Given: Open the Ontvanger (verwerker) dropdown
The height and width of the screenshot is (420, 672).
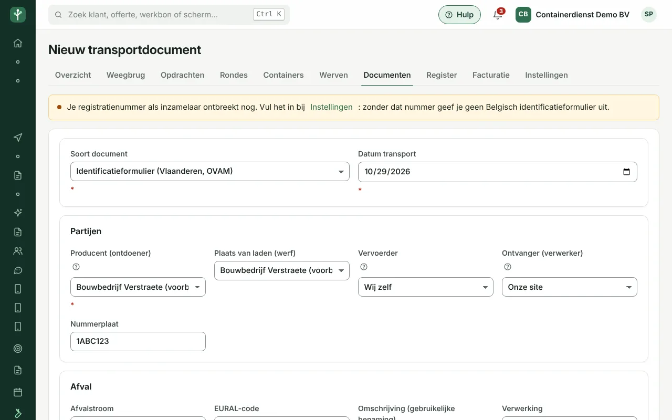Looking at the screenshot, I should (570, 287).
